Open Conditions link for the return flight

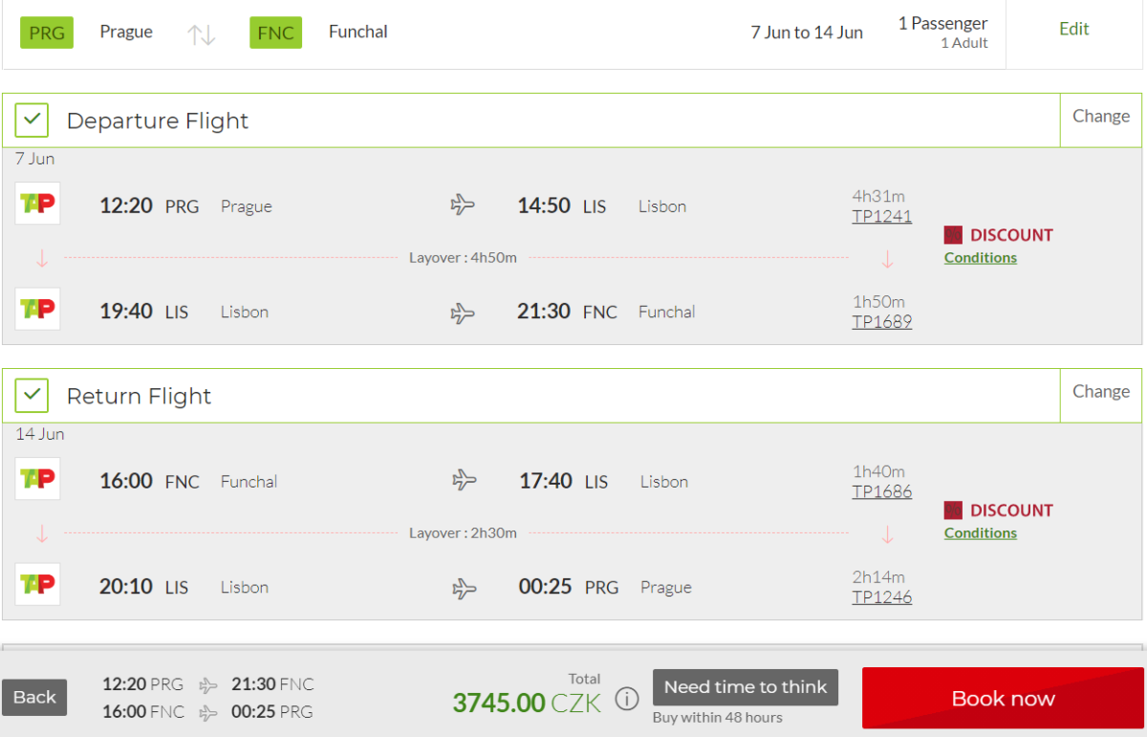(980, 533)
